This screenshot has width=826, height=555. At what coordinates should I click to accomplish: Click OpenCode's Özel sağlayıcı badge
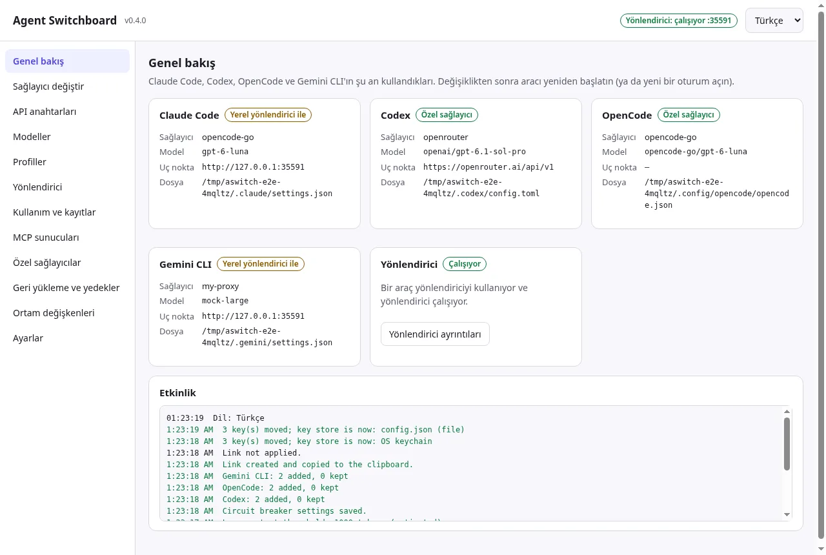689,115
